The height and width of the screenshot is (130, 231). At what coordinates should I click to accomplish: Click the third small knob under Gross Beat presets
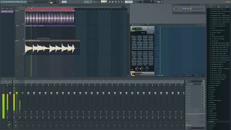[147, 68]
